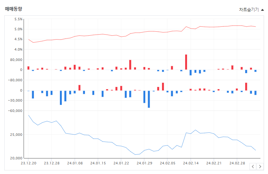Go to next chart period arrow
The width and height of the screenshot is (268, 174).
(260, 167)
